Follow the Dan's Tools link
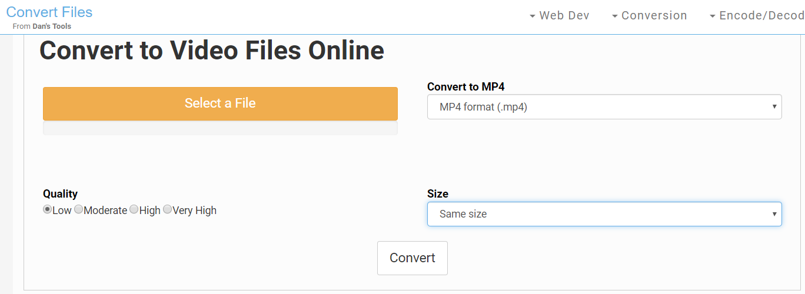This screenshot has width=805, height=294. pyautogui.click(x=52, y=26)
